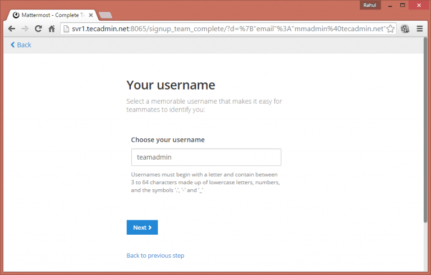Click the Rahul profile button
The height and width of the screenshot is (275, 431).
[371, 4]
